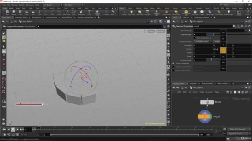Switch to Performance Monitor tab

(202, 17)
